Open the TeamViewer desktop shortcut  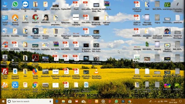25,6
